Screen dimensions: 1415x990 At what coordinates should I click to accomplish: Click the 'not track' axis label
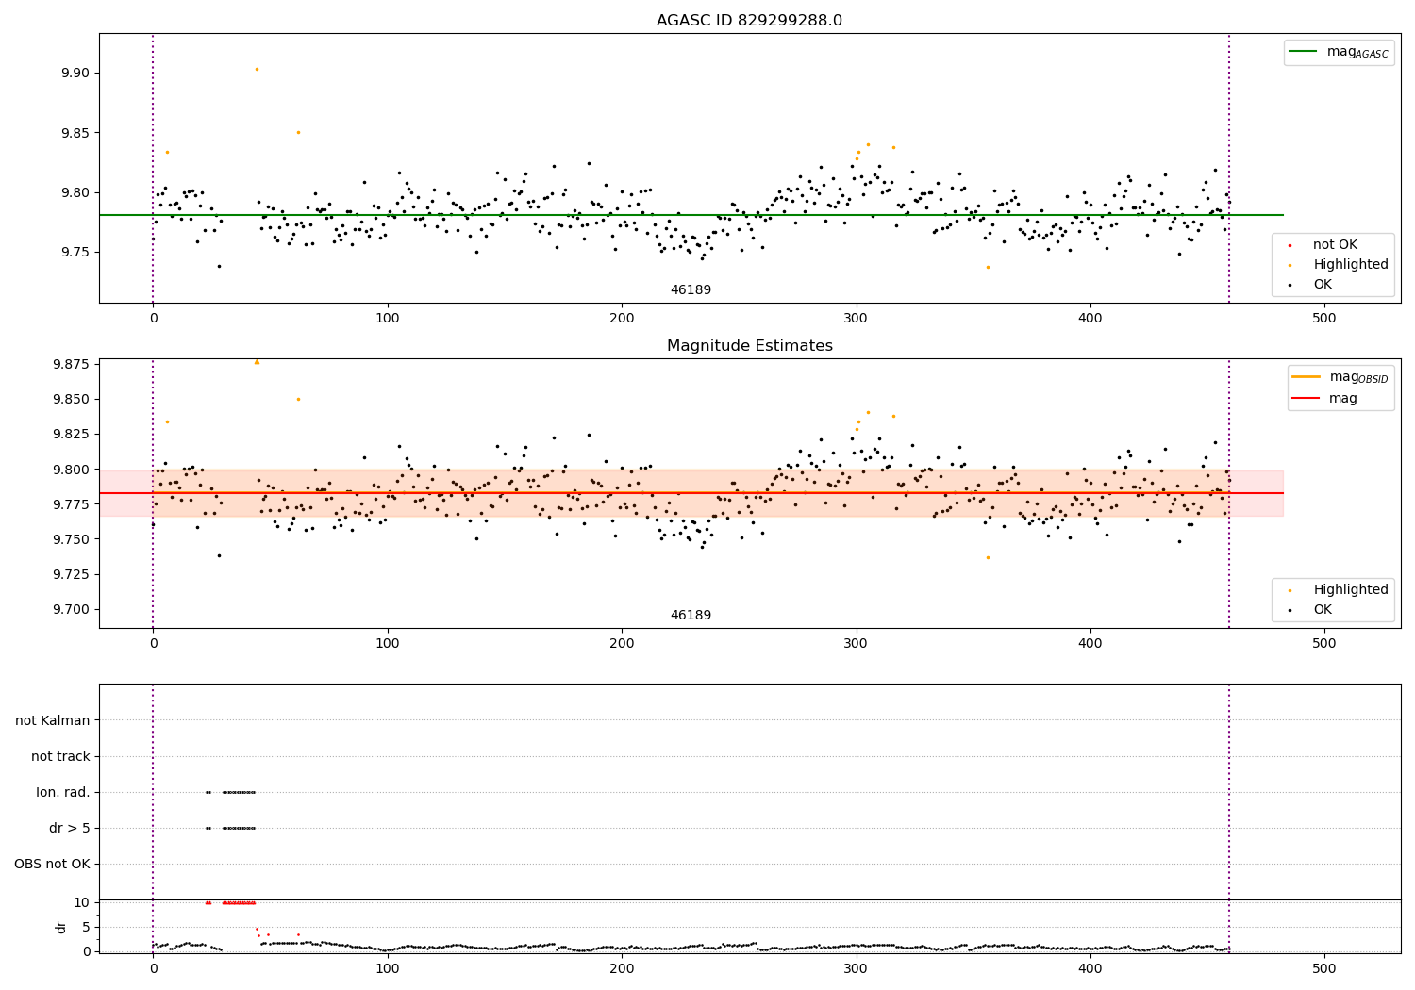tap(60, 756)
